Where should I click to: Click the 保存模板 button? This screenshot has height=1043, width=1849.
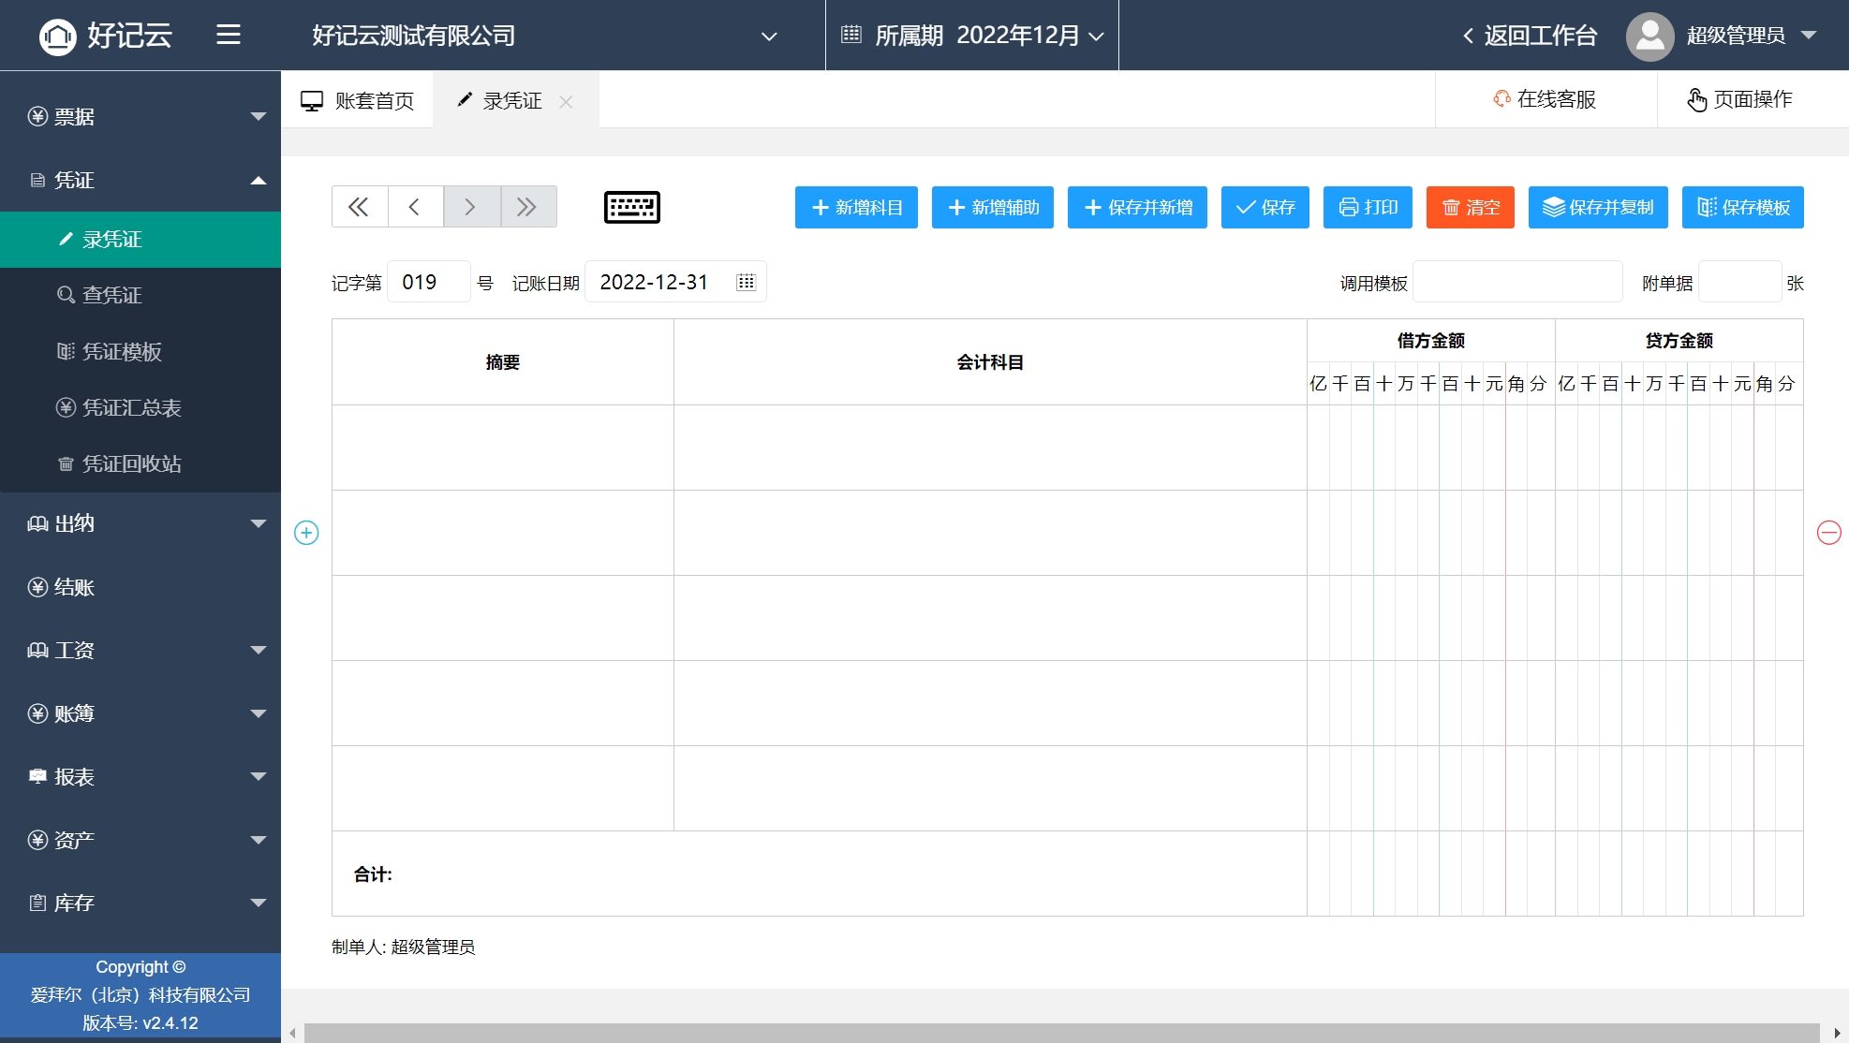click(x=1743, y=207)
